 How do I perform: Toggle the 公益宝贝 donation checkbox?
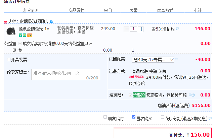tap(20, 44)
